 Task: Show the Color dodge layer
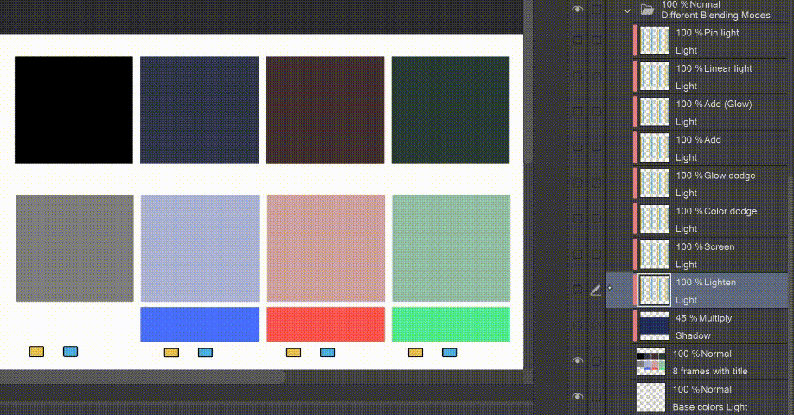[x=578, y=219]
